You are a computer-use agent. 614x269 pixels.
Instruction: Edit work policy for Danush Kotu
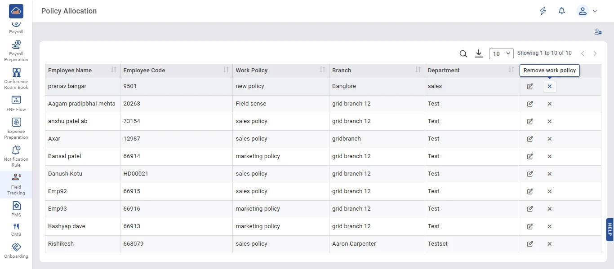tap(530, 174)
